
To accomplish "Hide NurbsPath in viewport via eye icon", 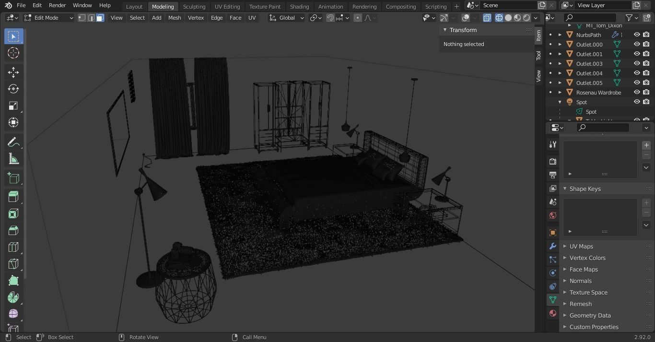I will [637, 35].
